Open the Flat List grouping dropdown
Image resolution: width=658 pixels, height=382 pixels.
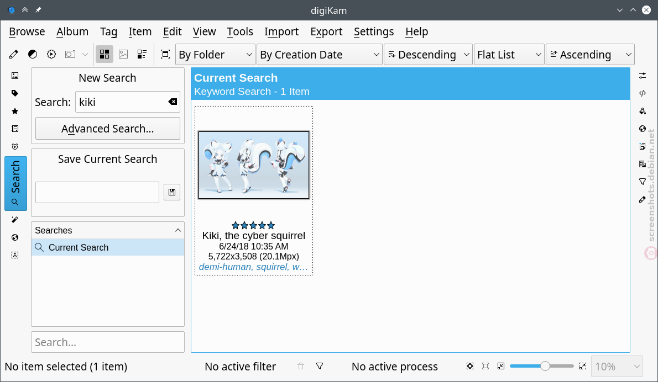[509, 55]
